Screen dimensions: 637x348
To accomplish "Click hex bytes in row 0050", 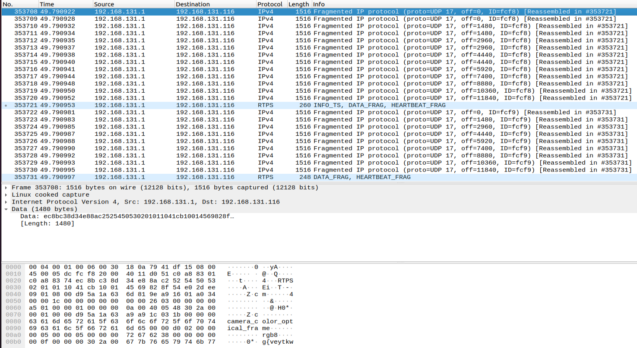I will tap(122, 301).
